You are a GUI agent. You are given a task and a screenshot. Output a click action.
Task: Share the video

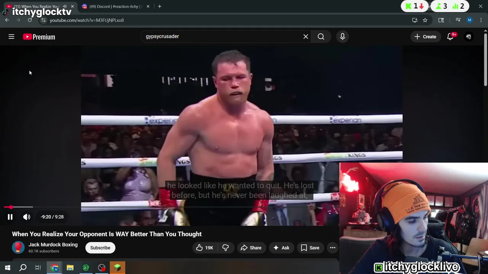pyautogui.click(x=251, y=248)
